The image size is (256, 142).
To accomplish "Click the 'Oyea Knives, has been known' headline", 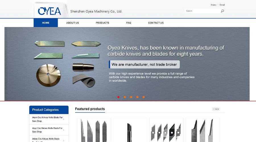I will tap(166, 51).
